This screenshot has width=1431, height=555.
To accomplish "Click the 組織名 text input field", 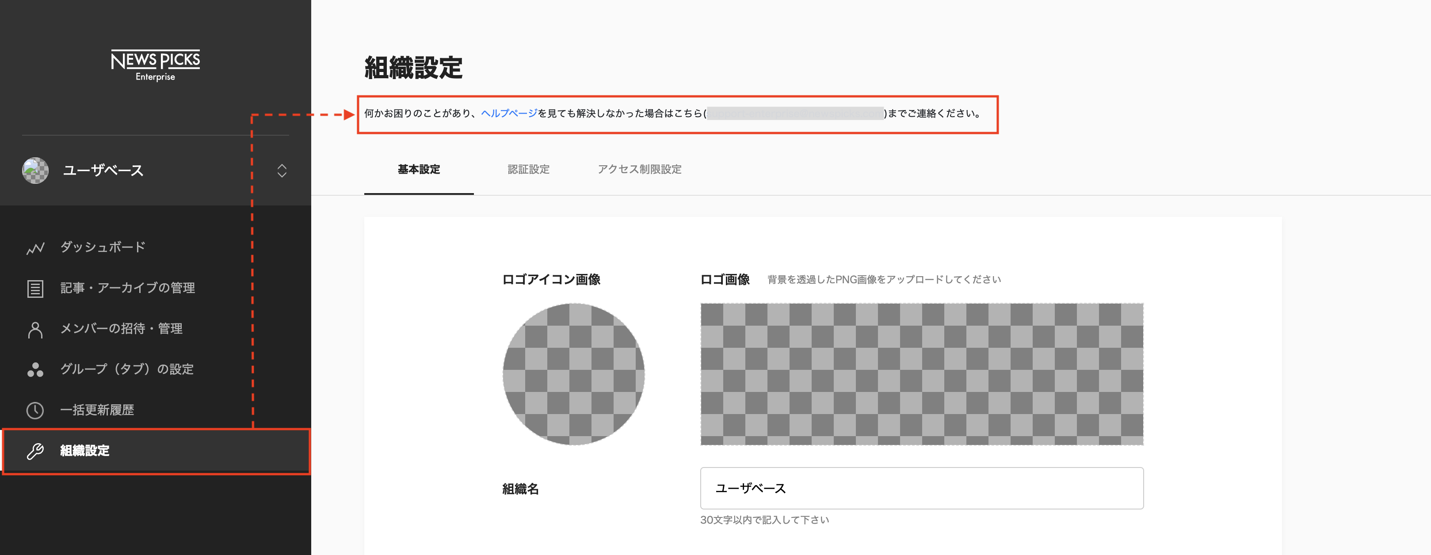I will point(922,488).
